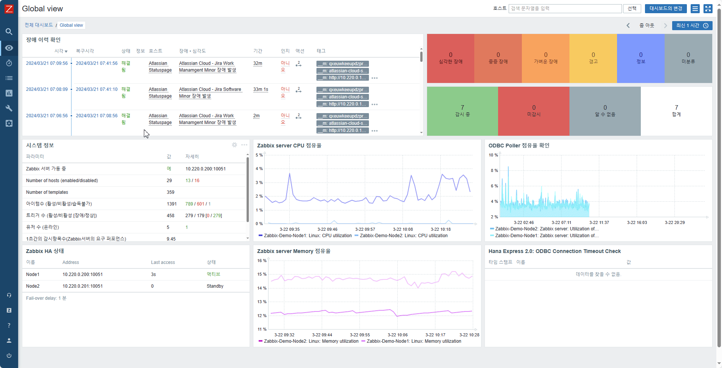Click the host search input field
722x368 pixels.
pos(565,9)
